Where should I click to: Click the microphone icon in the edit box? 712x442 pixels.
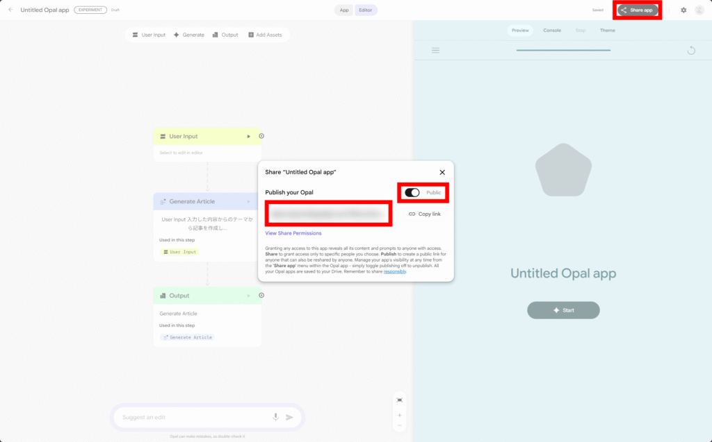(x=275, y=417)
